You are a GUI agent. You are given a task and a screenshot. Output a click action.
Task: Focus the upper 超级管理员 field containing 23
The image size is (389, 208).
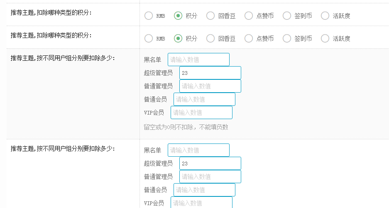coord(210,73)
